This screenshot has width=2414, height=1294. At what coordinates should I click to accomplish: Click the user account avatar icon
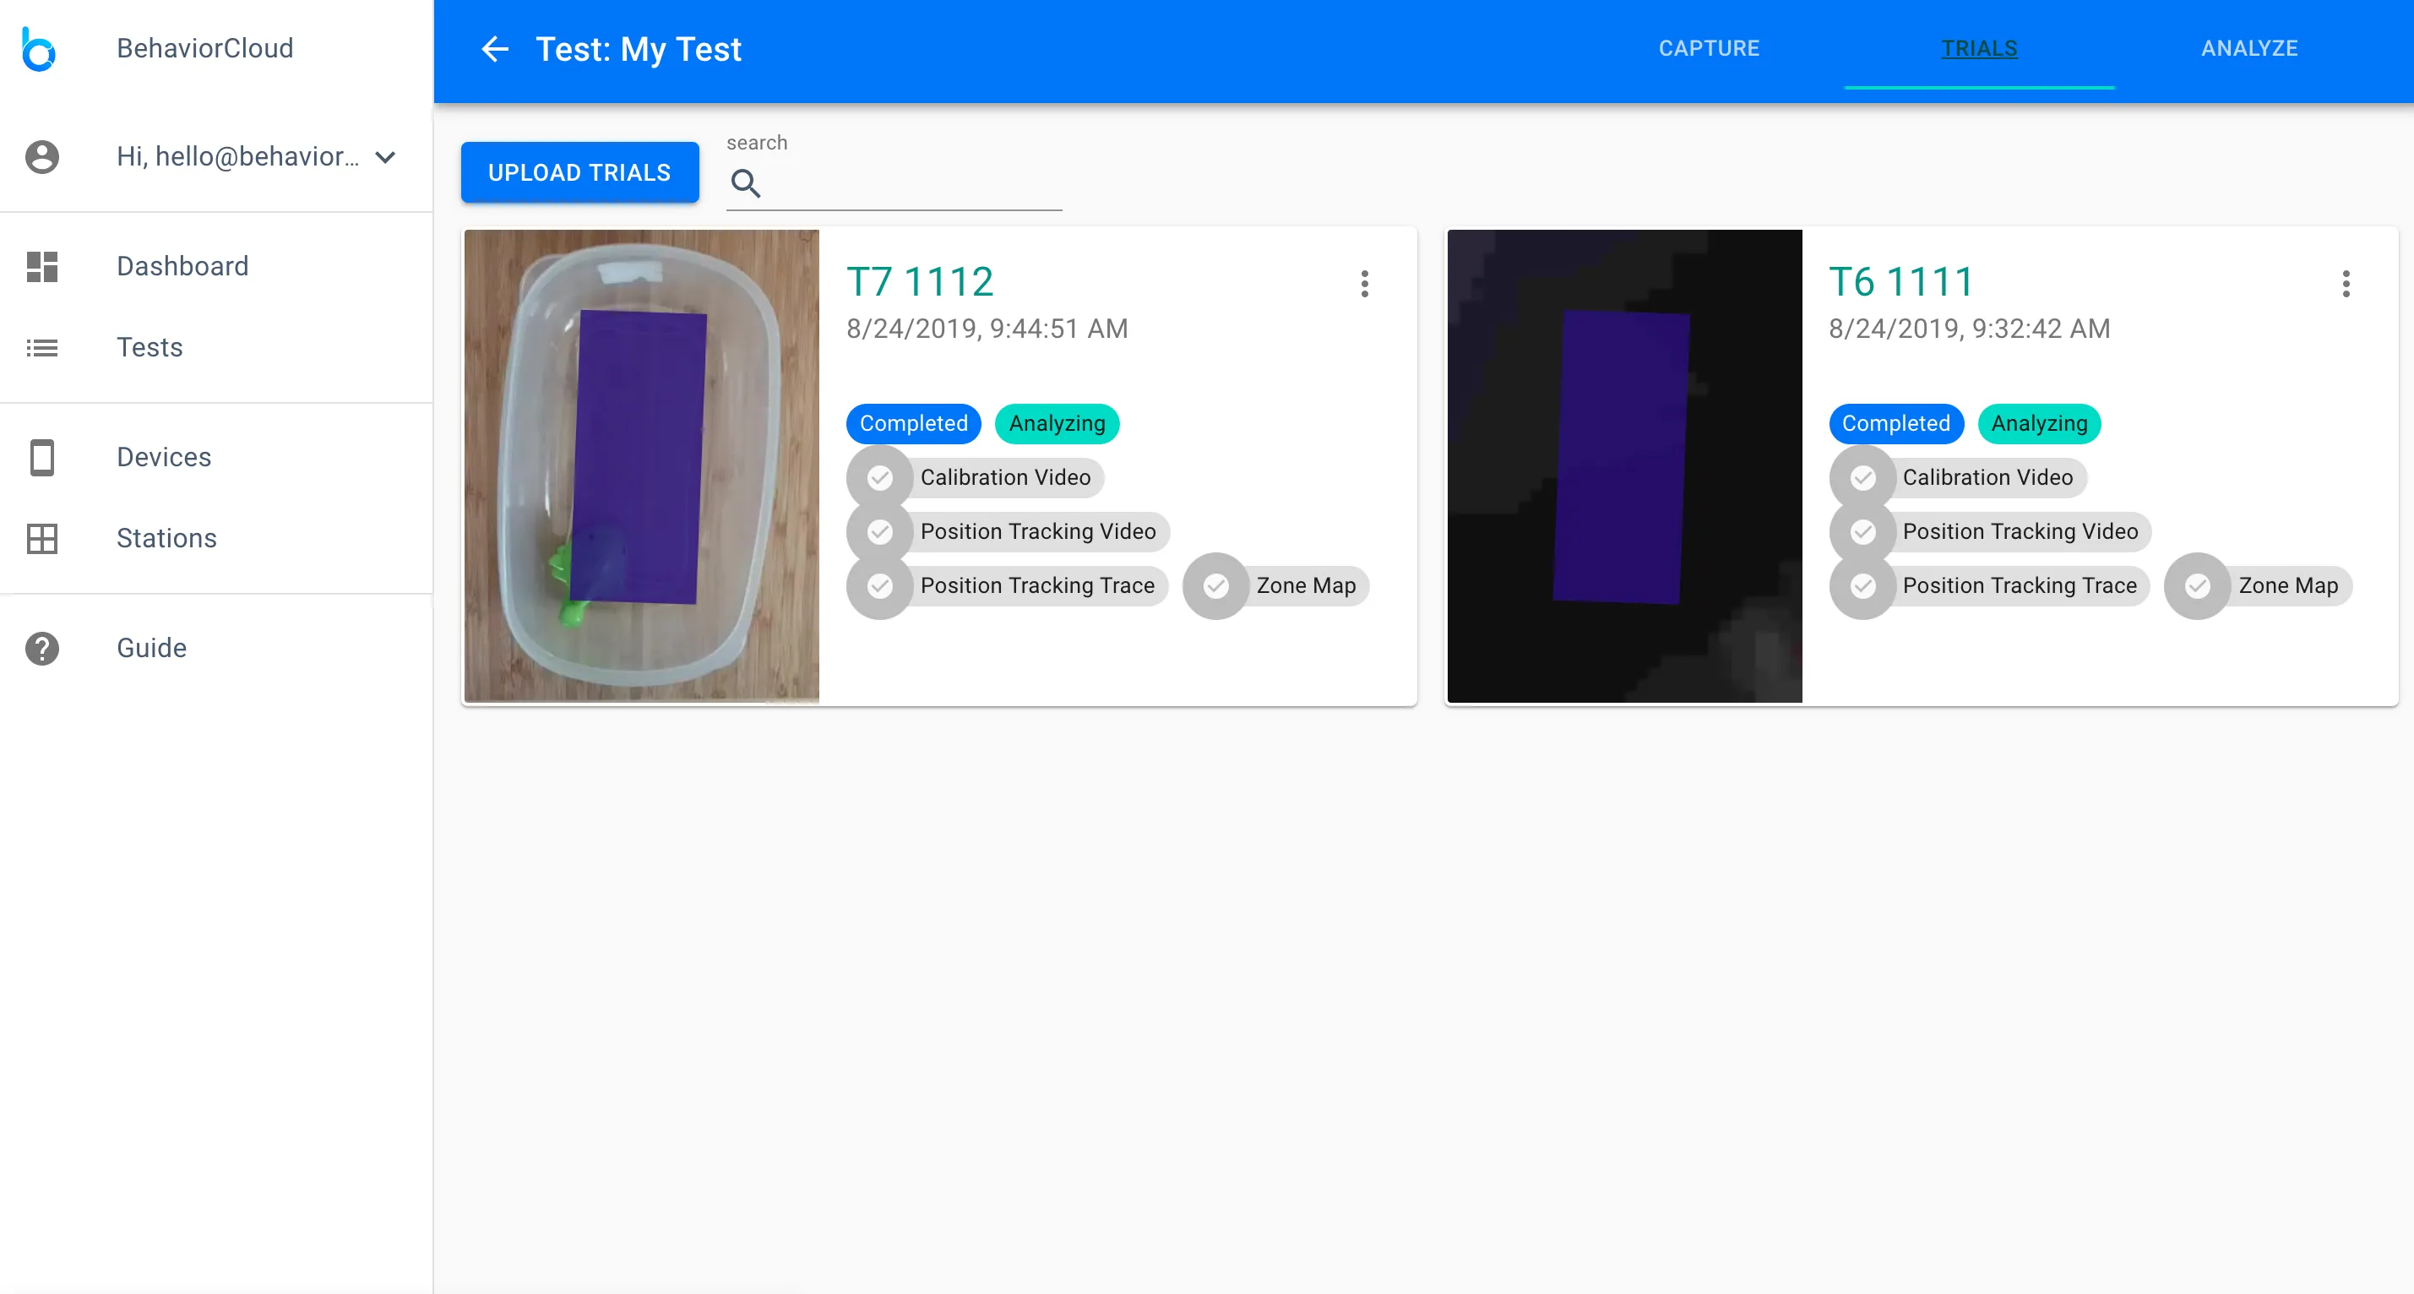pyautogui.click(x=42, y=156)
